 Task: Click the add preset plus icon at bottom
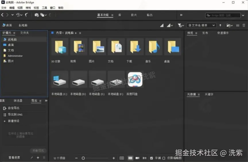tap(38, 158)
